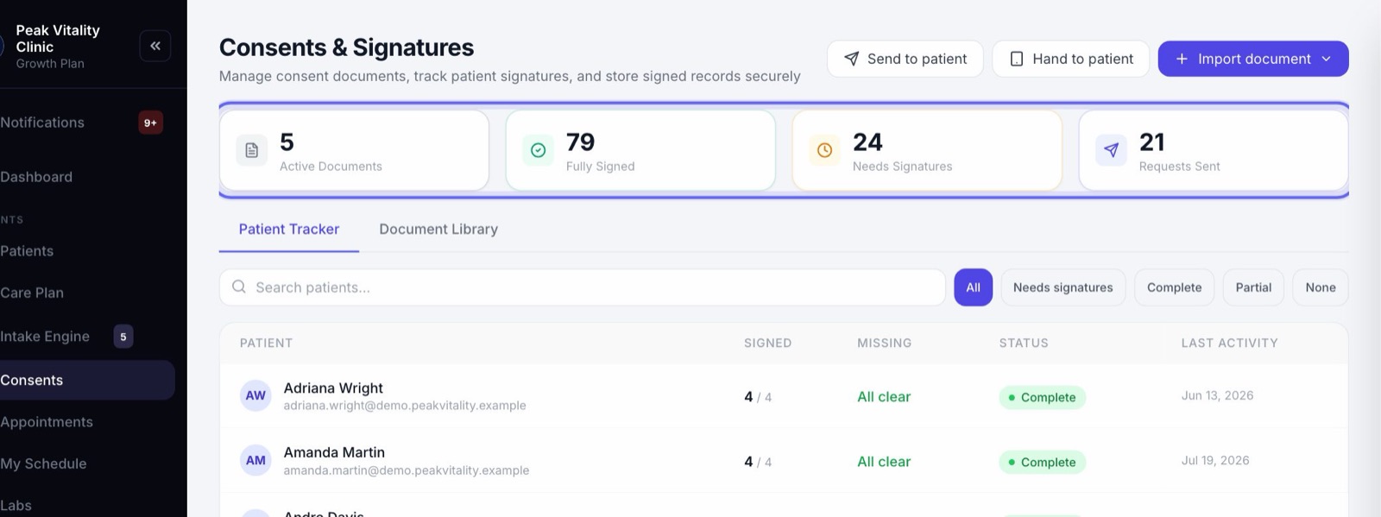Click the search magnifier icon
Screen dimensions: 1381x517
pos(239,287)
